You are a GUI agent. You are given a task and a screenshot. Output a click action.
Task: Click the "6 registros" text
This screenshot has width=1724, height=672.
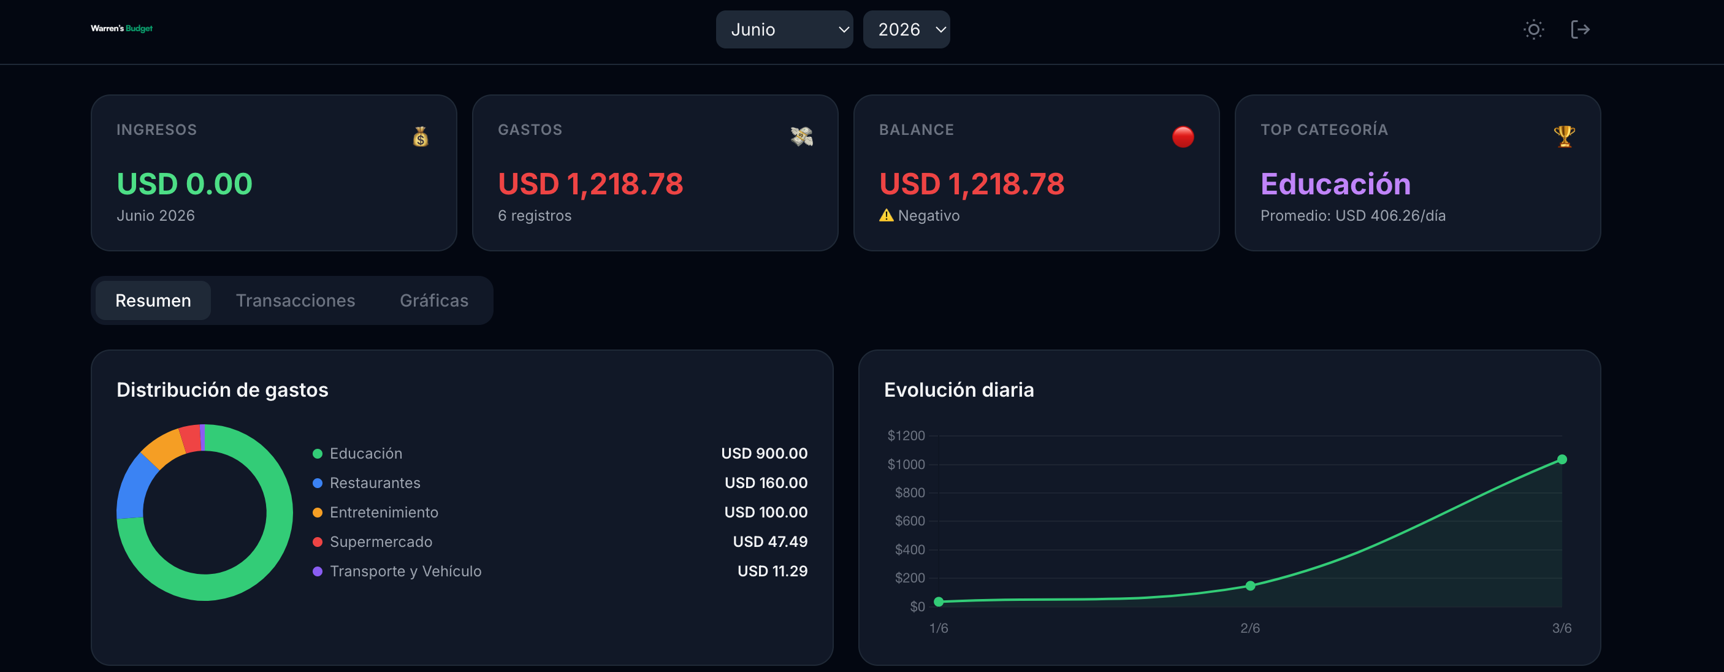(535, 216)
